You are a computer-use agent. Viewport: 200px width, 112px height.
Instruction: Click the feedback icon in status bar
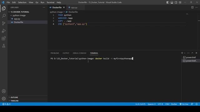192,104
